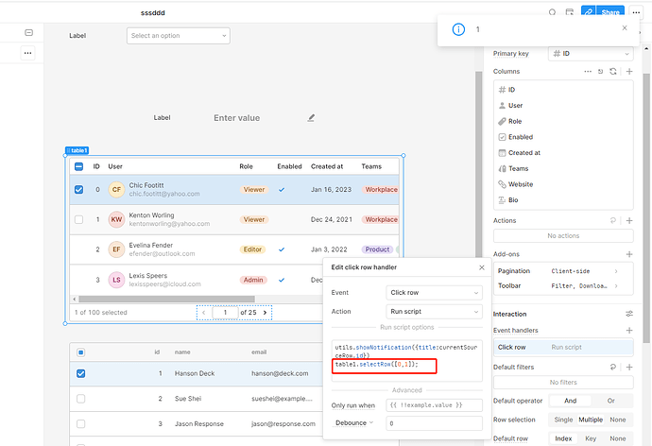Screen dimensions: 652x446
Task: Open the top-right more options menu
Action: (x=636, y=12)
